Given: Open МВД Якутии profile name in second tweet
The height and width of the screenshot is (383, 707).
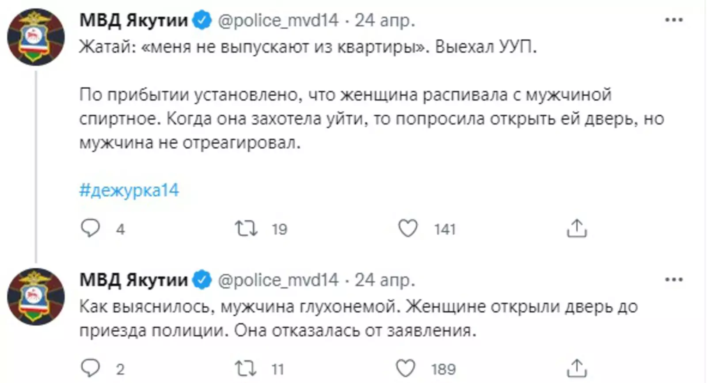Looking at the screenshot, I should tap(133, 280).
